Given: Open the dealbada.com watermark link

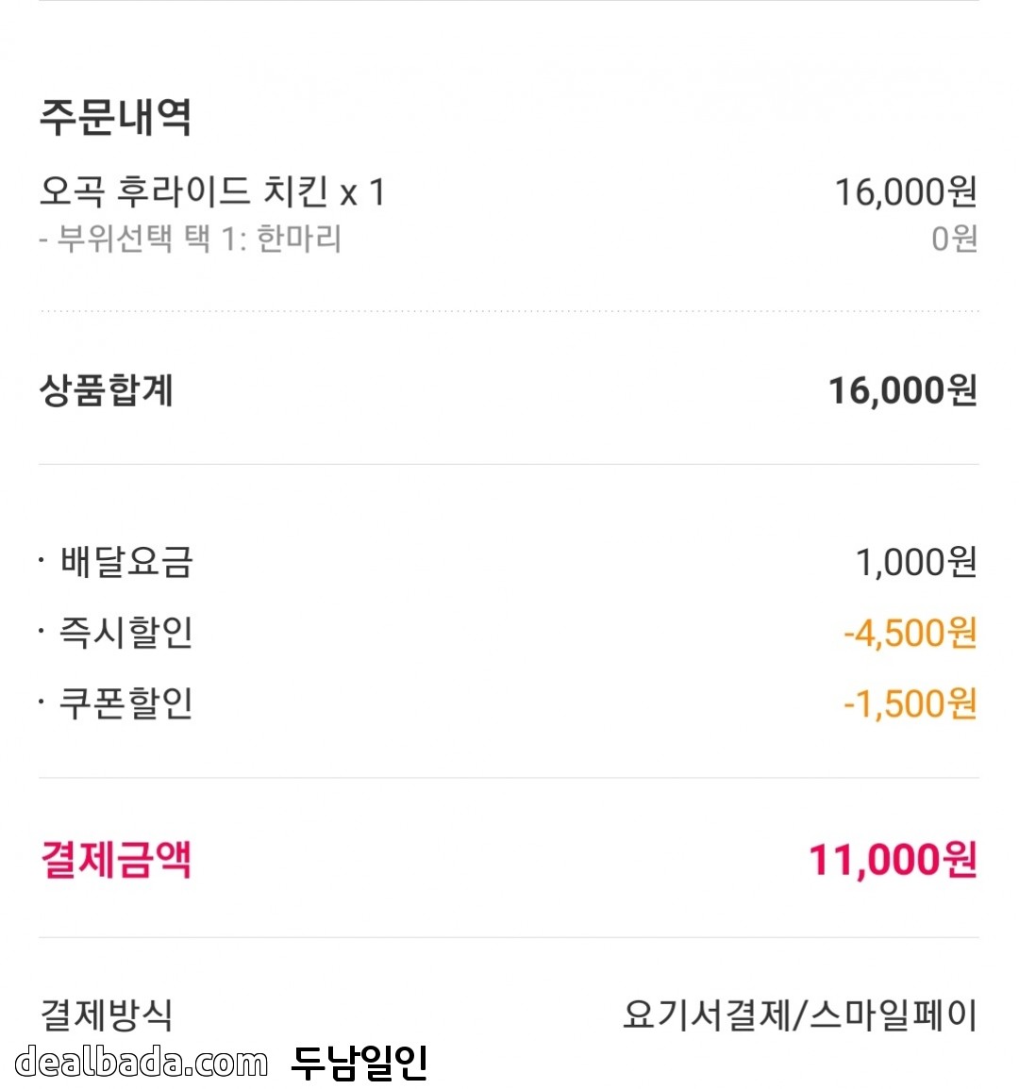Looking at the screenshot, I should pyautogui.click(x=142, y=1063).
